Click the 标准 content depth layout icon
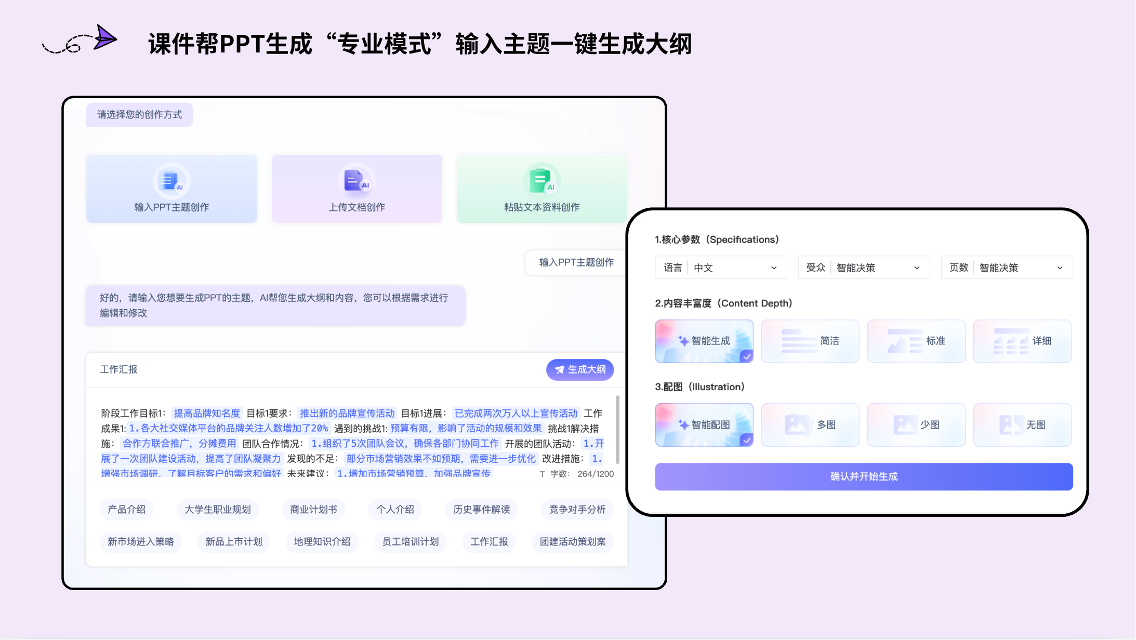Screen dimensions: 1136x640 pyautogui.click(x=904, y=341)
